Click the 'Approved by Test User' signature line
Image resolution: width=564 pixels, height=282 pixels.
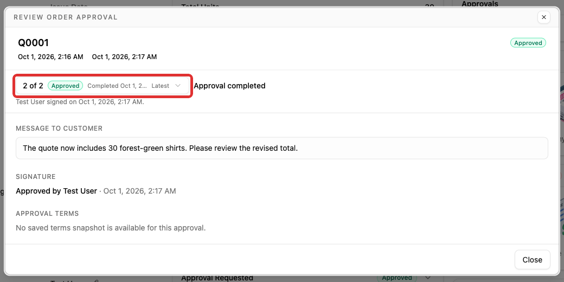95,191
